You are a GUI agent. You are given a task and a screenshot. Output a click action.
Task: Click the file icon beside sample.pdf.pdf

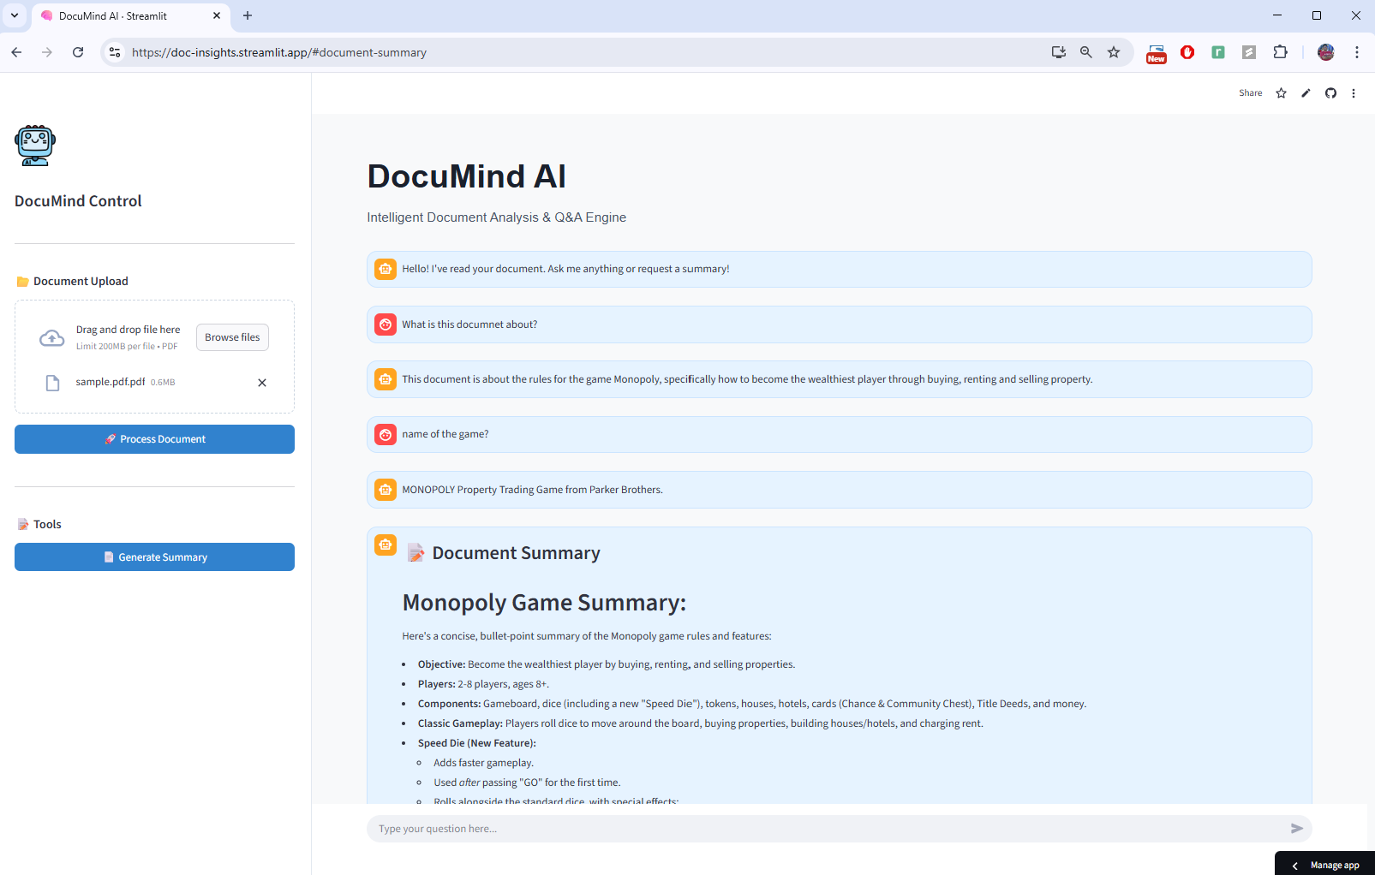coord(52,383)
